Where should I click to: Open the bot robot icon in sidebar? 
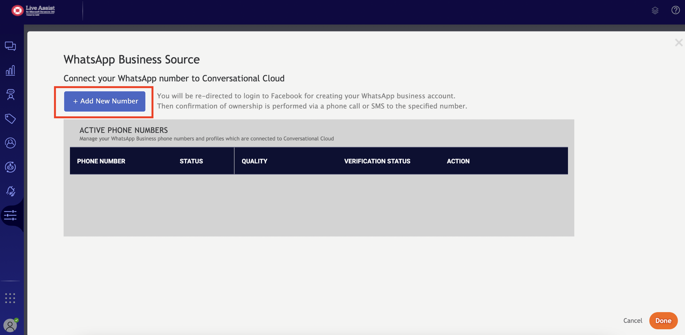click(x=10, y=167)
